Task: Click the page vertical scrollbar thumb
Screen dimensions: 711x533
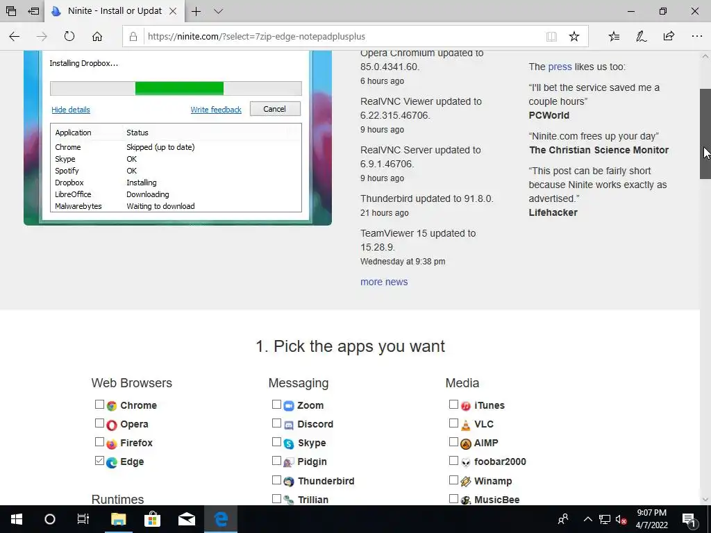Action: 705,134
